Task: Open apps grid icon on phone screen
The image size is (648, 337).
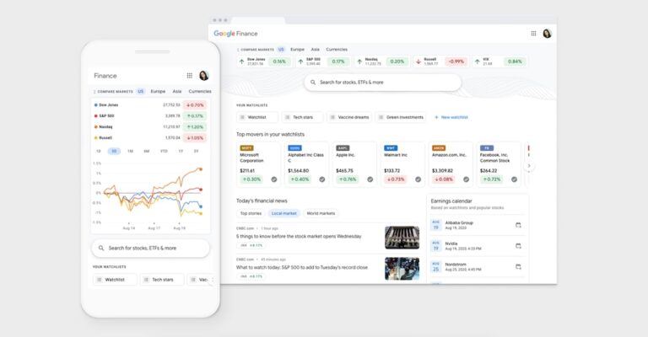Action: coord(189,76)
